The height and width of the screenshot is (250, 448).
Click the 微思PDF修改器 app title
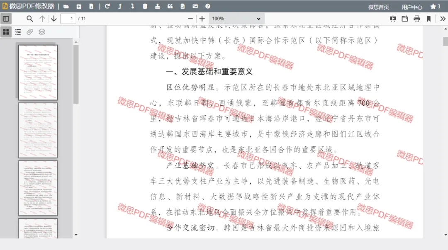(32, 6)
